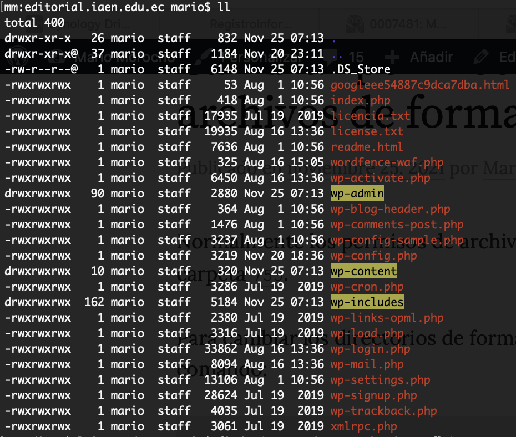Click the wp-trackback.php file name
Viewport: 516px width, 437px height.
coord(384,411)
